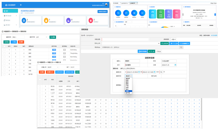Click the blue 暂存草稿箱 button
This screenshot has height=130, width=218.
click(143, 51)
